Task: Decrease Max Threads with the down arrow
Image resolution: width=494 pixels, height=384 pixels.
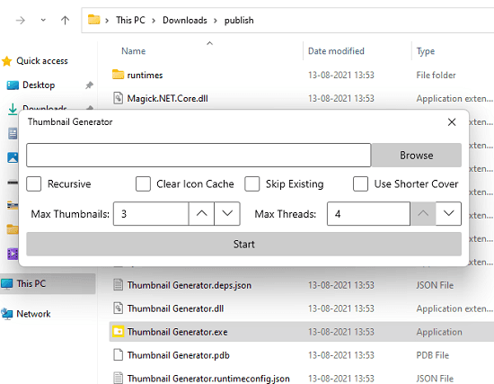Action: point(448,214)
